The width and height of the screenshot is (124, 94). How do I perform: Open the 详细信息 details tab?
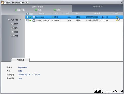[20, 60]
